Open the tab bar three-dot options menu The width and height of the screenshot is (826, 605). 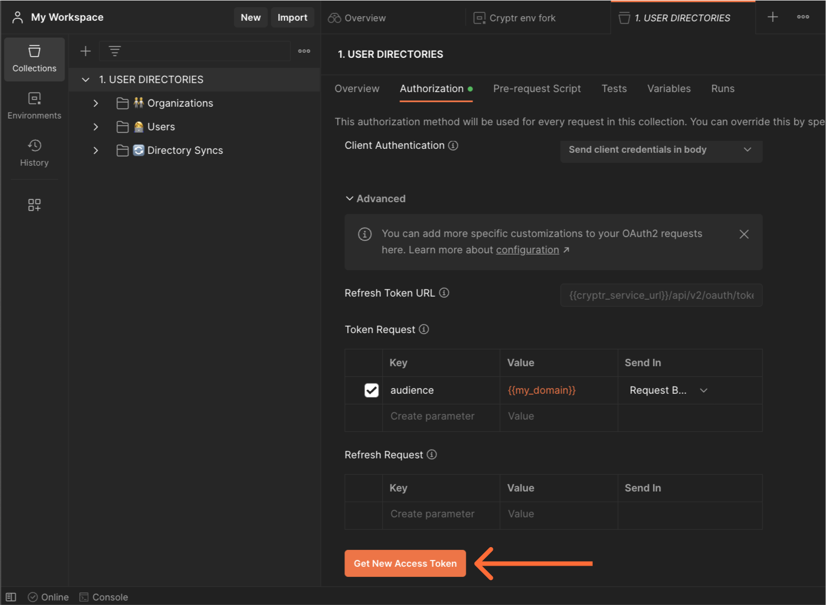click(x=803, y=17)
